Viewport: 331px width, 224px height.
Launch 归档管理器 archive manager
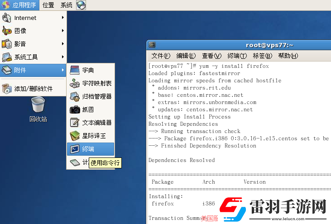click(91, 96)
